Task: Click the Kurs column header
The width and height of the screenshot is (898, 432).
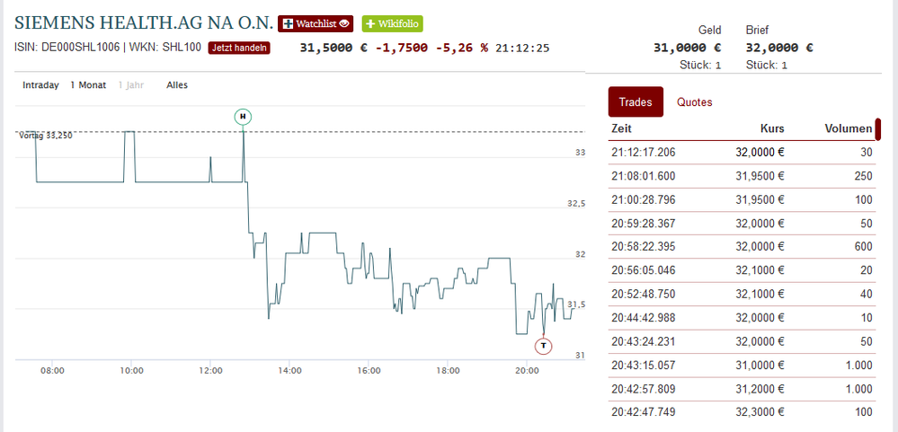Action: point(772,128)
